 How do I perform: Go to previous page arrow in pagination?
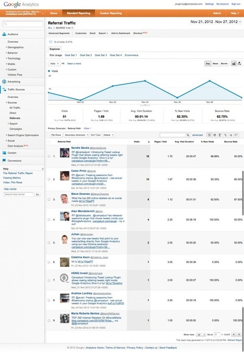pyautogui.click(x=234, y=334)
